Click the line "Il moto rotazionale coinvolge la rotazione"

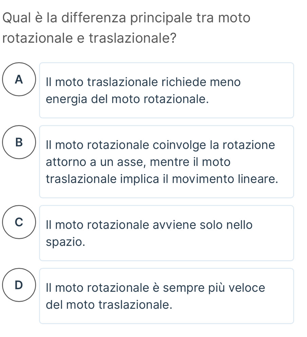tap(160, 145)
